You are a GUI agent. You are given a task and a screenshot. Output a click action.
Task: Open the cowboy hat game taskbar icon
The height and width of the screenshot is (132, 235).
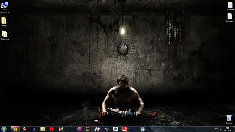tap(61, 129)
